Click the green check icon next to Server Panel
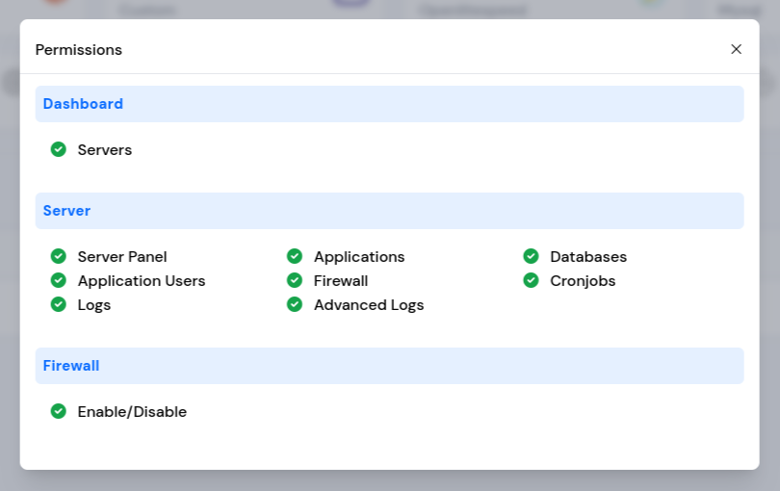Screen dimensions: 780x491 click(58, 257)
